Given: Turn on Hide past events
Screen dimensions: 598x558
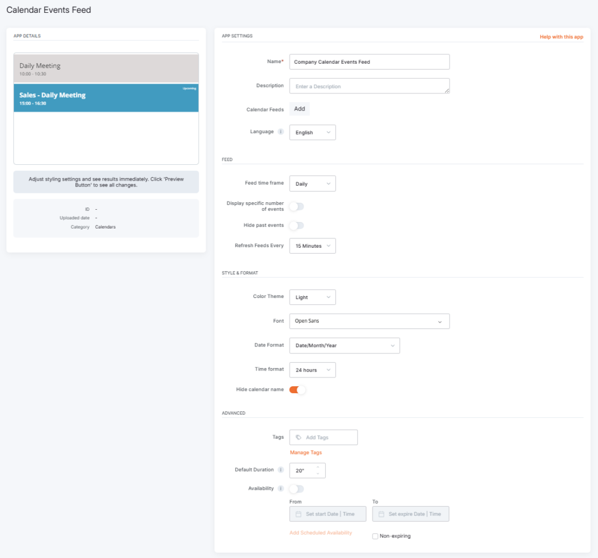Looking at the screenshot, I should click(296, 226).
